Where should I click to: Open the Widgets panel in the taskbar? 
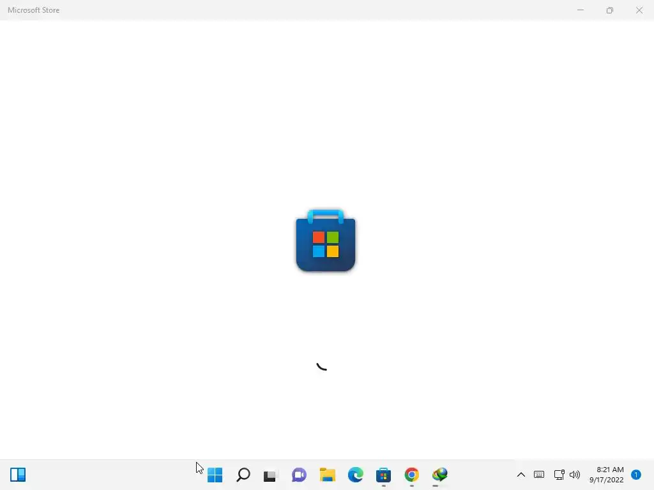(18, 475)
